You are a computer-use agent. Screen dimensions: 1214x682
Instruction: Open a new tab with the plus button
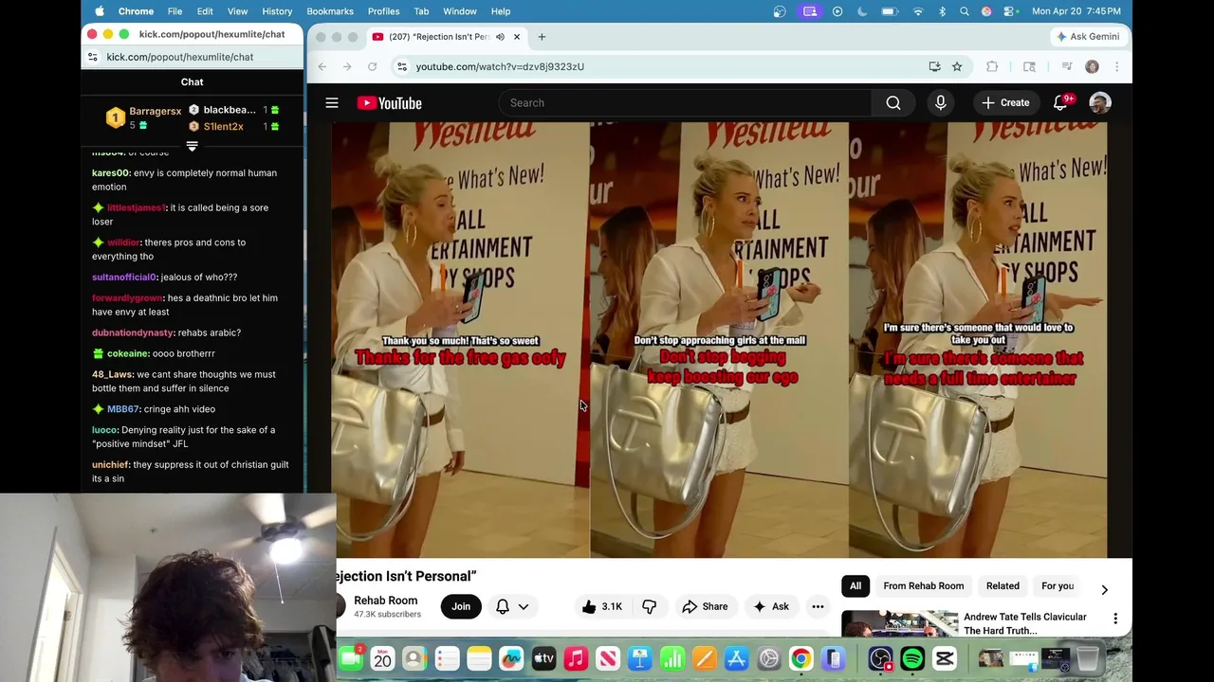tap(542, 37)
